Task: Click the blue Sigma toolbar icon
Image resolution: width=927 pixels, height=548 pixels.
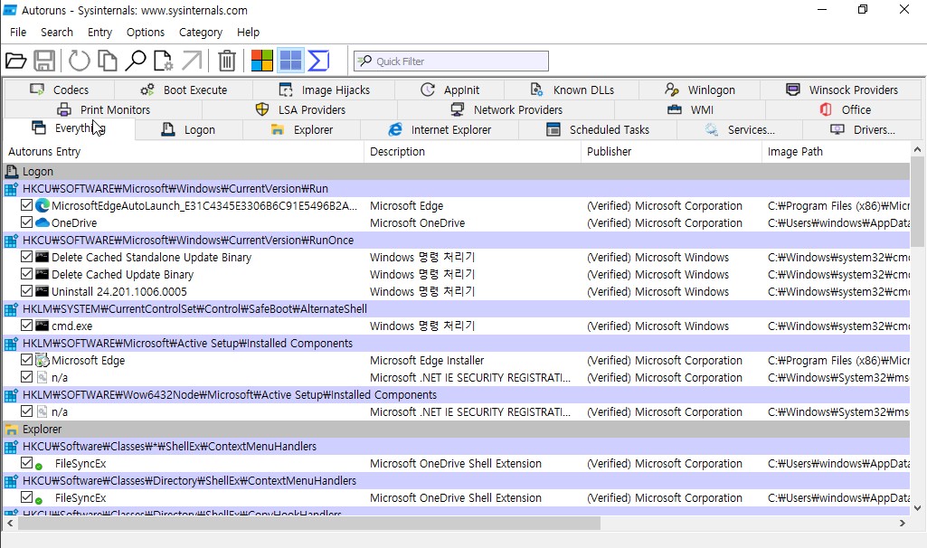Action: pos(318,61)
